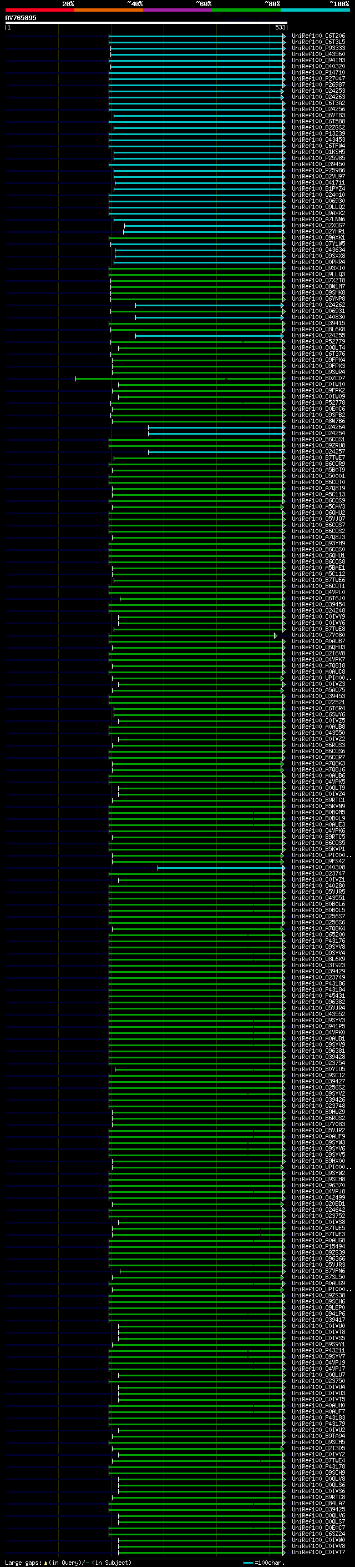Screen dimensions: 355x1567
Task: Choose entry UniRef100_C6TFW4
Action: [x=318, y=146]
